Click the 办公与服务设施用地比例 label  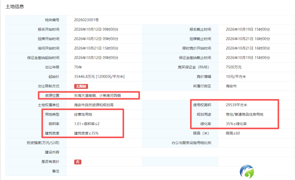191,143
